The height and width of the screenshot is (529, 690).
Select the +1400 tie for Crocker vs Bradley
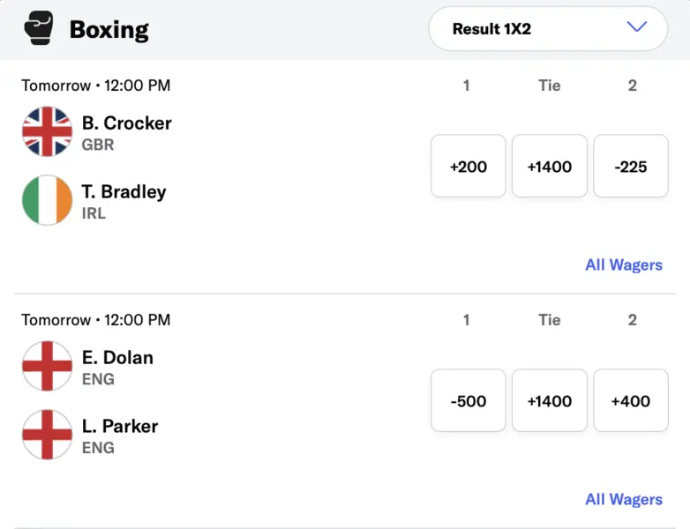549,166
